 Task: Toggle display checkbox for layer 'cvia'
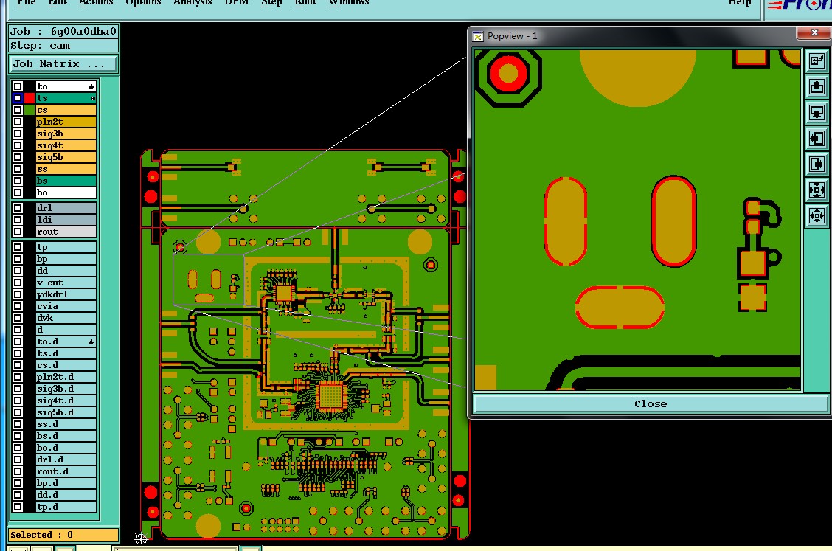click(18, 306)
